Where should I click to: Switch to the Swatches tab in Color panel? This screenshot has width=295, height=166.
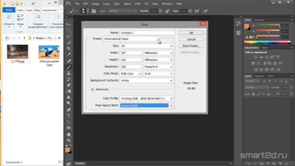(259, 20)
